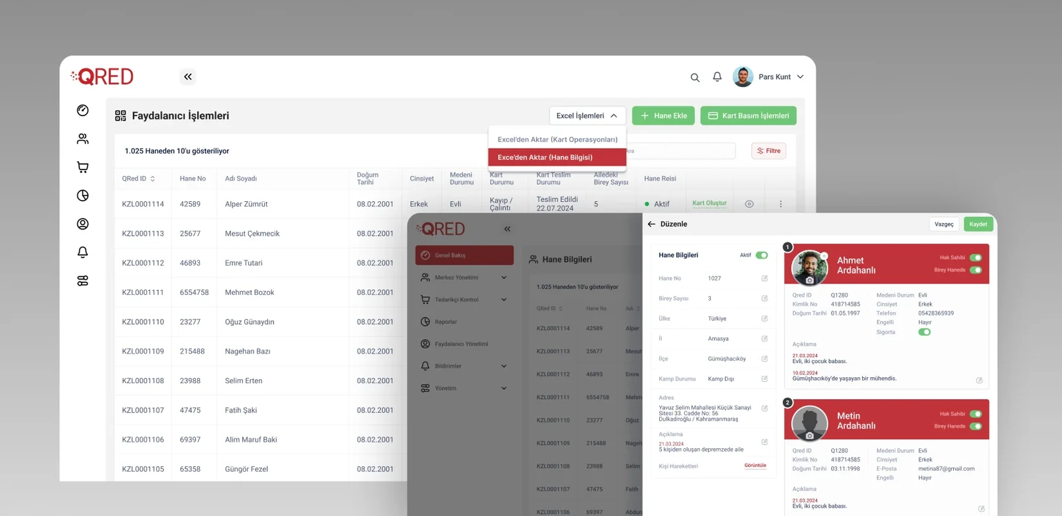Toggle Hak Sahibi for Metin Ardahanlı
Screen dimensions: 1062x516
tap(976, 414)
